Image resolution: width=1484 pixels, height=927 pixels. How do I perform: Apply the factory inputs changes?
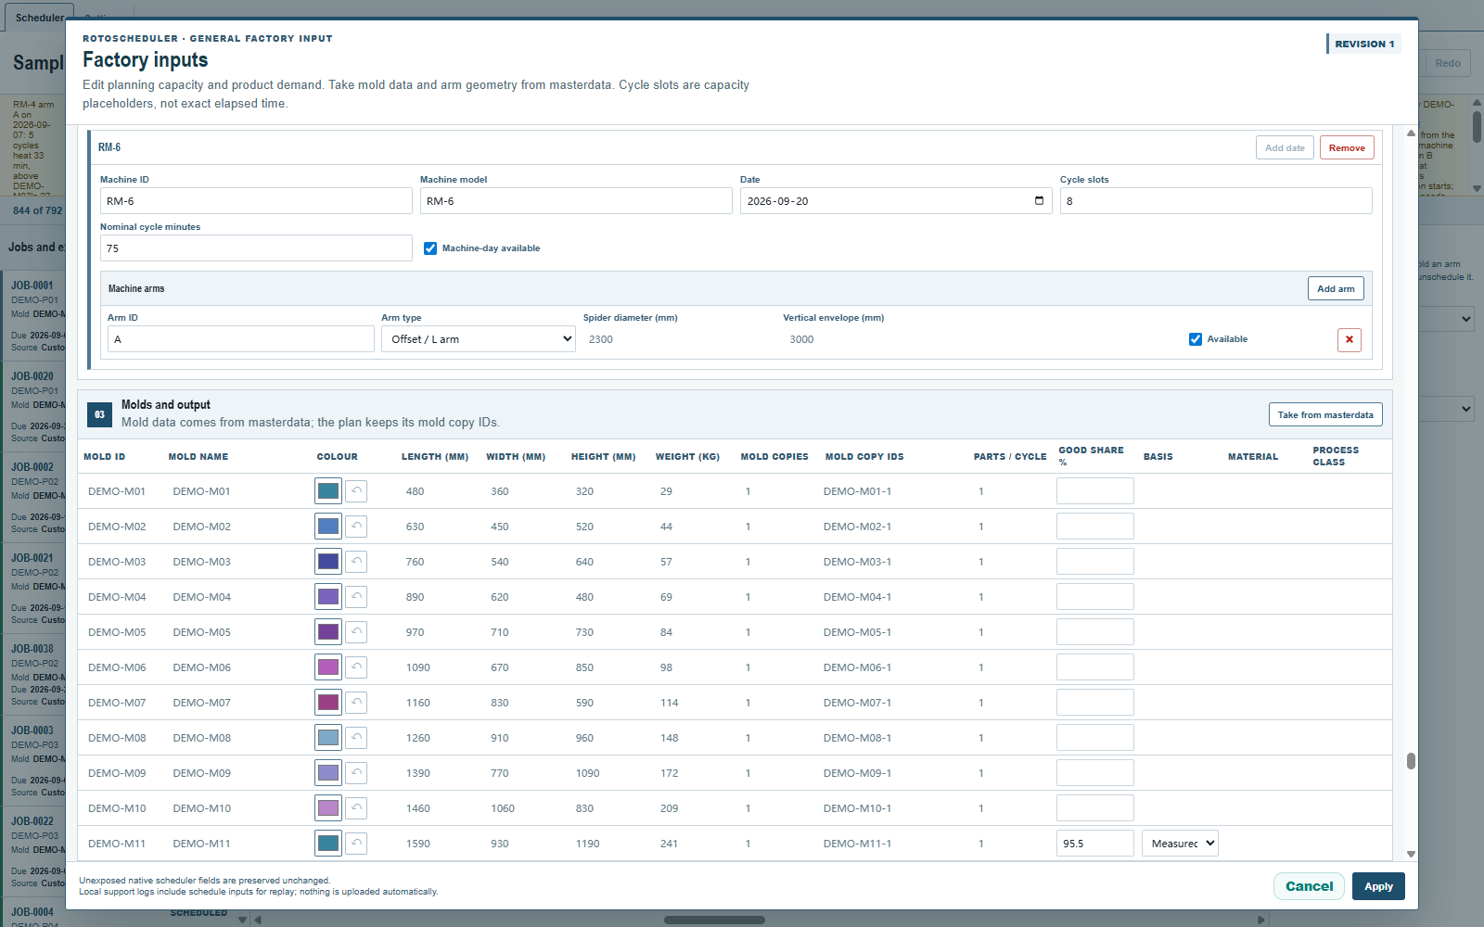point(1378,886)
